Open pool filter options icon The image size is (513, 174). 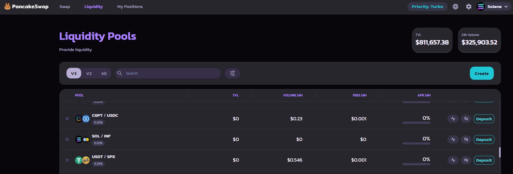(232, 73)
